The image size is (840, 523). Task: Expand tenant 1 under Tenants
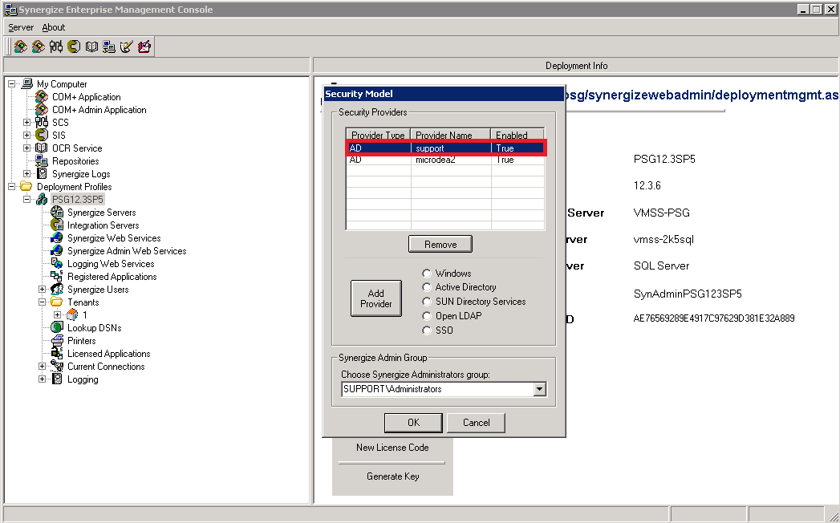57,315
